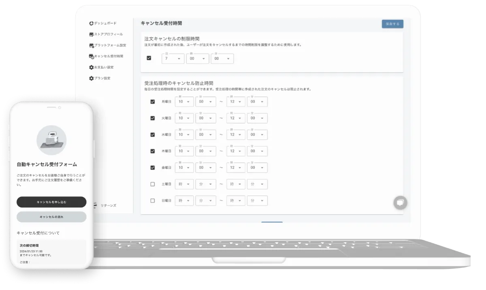Enable the Sunday (日曜日) checkbox

[x=152, y=200]
